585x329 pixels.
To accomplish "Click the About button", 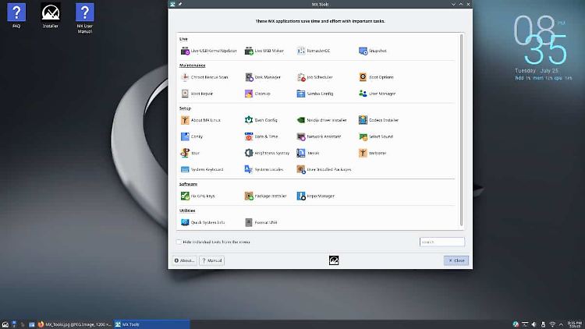I will click(x=183, y=260).
